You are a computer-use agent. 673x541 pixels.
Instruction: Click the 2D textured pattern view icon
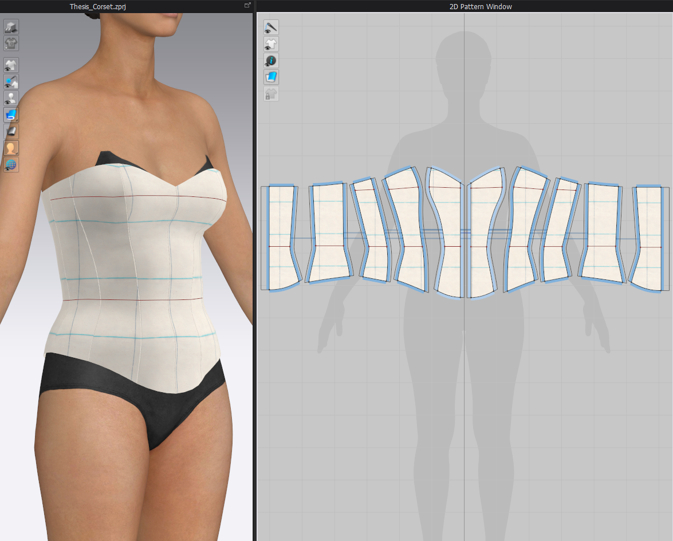click(x=271, y=77)
